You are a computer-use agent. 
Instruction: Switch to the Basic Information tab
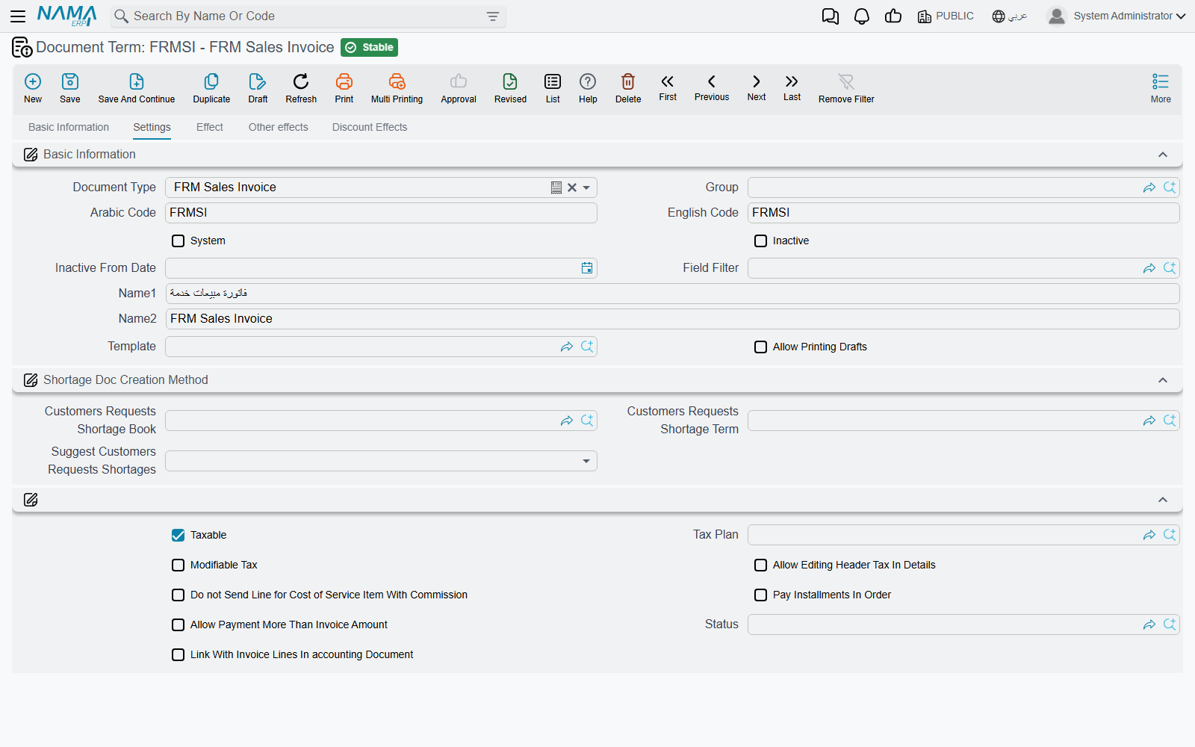coord(69,127)
